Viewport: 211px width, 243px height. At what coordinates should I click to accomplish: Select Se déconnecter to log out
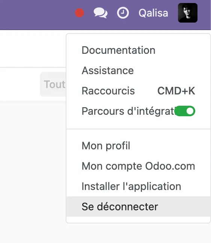[139, 207]
